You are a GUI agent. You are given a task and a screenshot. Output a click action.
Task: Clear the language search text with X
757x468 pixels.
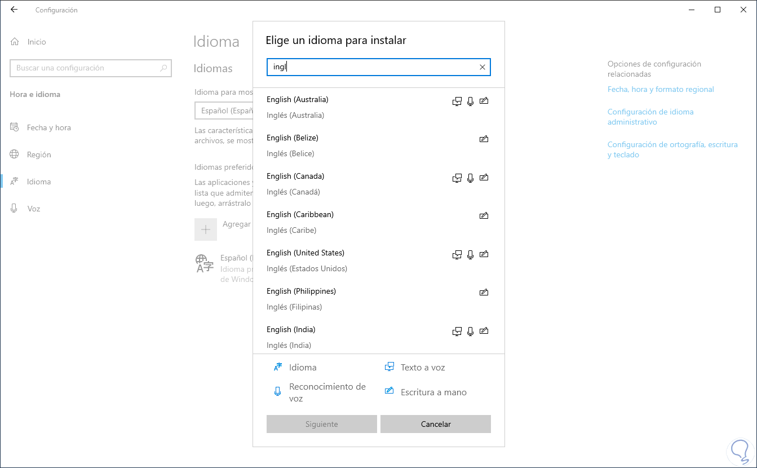(x=482, y=67)
